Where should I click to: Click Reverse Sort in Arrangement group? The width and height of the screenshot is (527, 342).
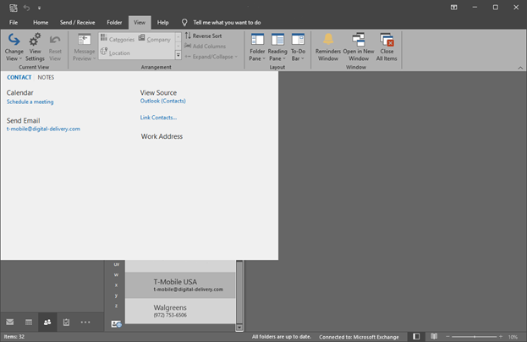click(x=203, y=36)
